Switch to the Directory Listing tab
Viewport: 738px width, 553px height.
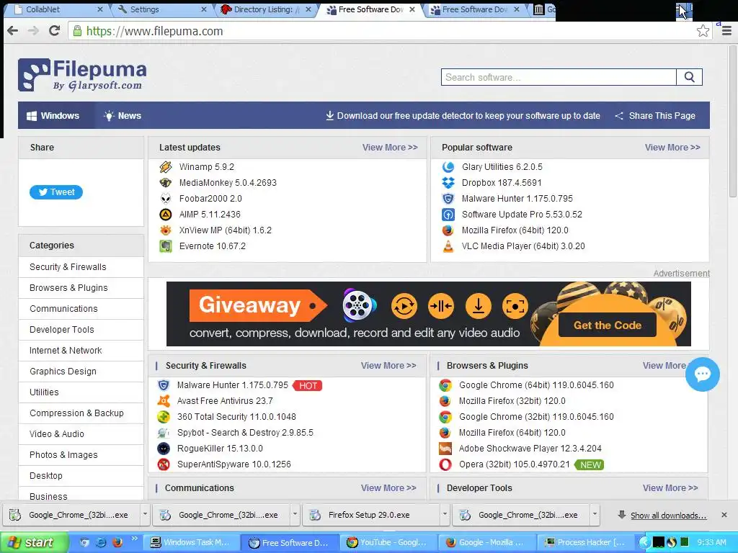coord(265,9)
